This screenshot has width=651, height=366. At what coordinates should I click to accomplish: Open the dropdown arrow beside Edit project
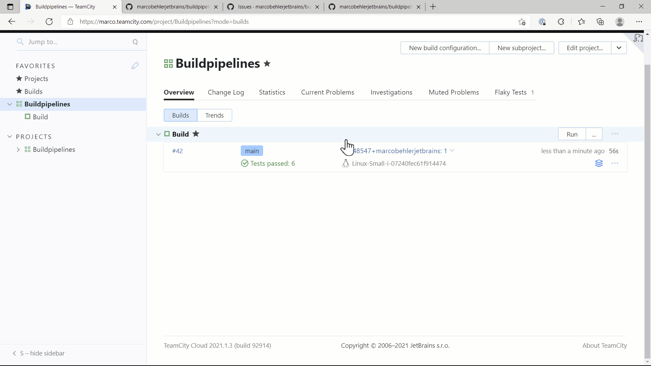(619, 48)
